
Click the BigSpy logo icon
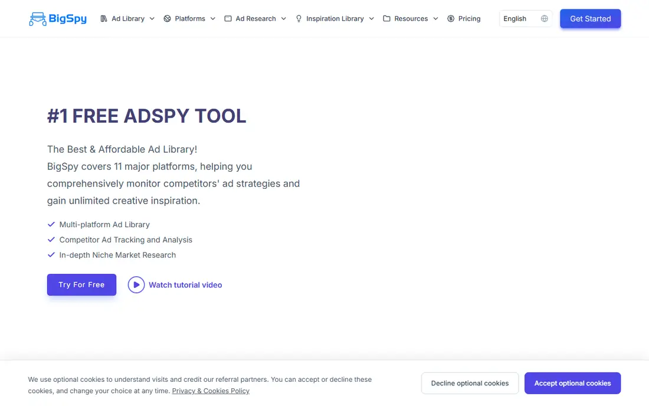tap(38, 19)
